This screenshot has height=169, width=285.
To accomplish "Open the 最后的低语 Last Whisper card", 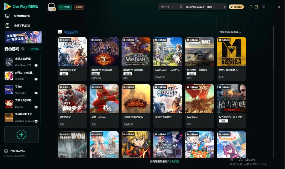I will tap(72, 106).
